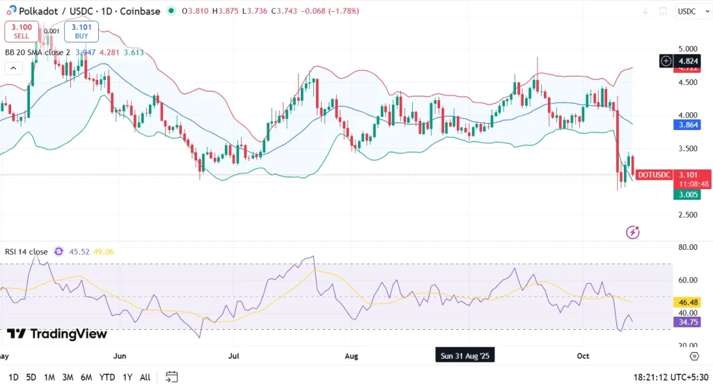Click the purple lightning flash icon
Image resolution: width=713 pixels, height=389 pixels.
(632, 232)
